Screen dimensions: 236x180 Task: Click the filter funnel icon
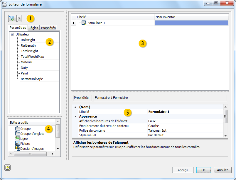coord(12,18)
